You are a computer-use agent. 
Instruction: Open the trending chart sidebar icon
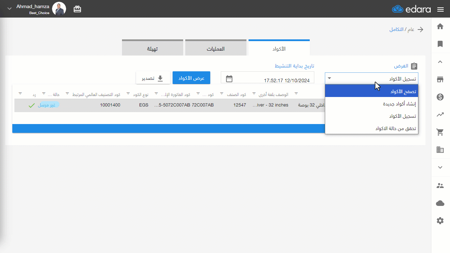(440, 115)
